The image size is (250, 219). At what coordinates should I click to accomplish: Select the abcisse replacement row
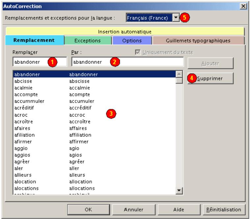pos(95,81)
